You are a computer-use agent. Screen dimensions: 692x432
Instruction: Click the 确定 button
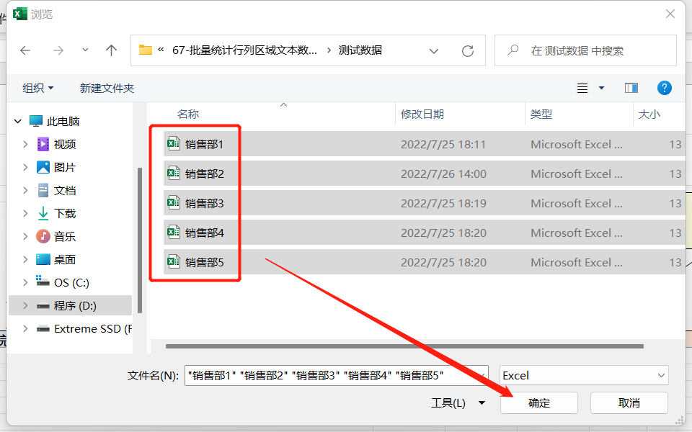[539, 403]
